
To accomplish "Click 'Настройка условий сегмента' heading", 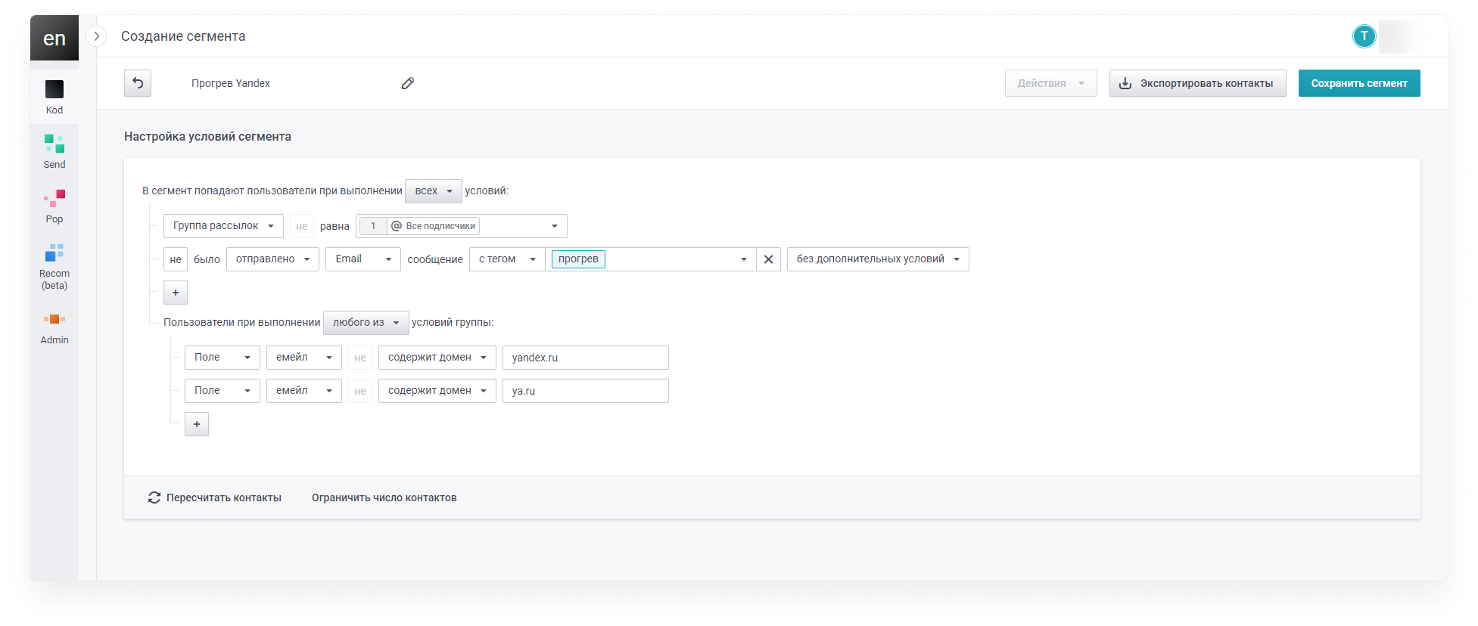I will [207, 137].
